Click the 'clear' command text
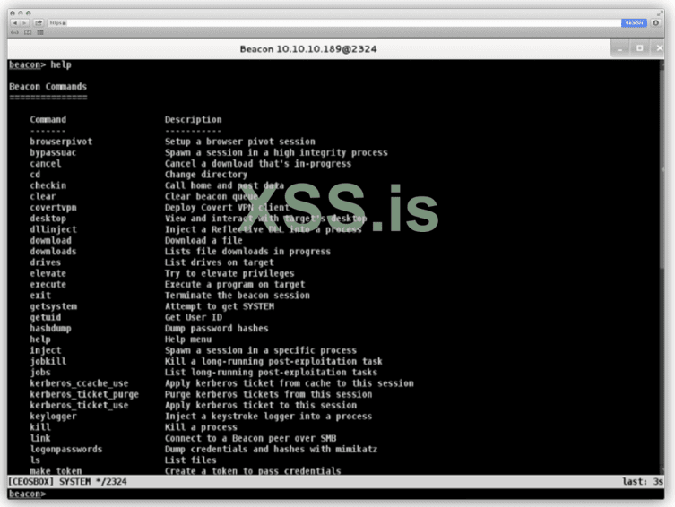Image resolution: width=675 pixels, height=507 pixels. tap(43, 196)
